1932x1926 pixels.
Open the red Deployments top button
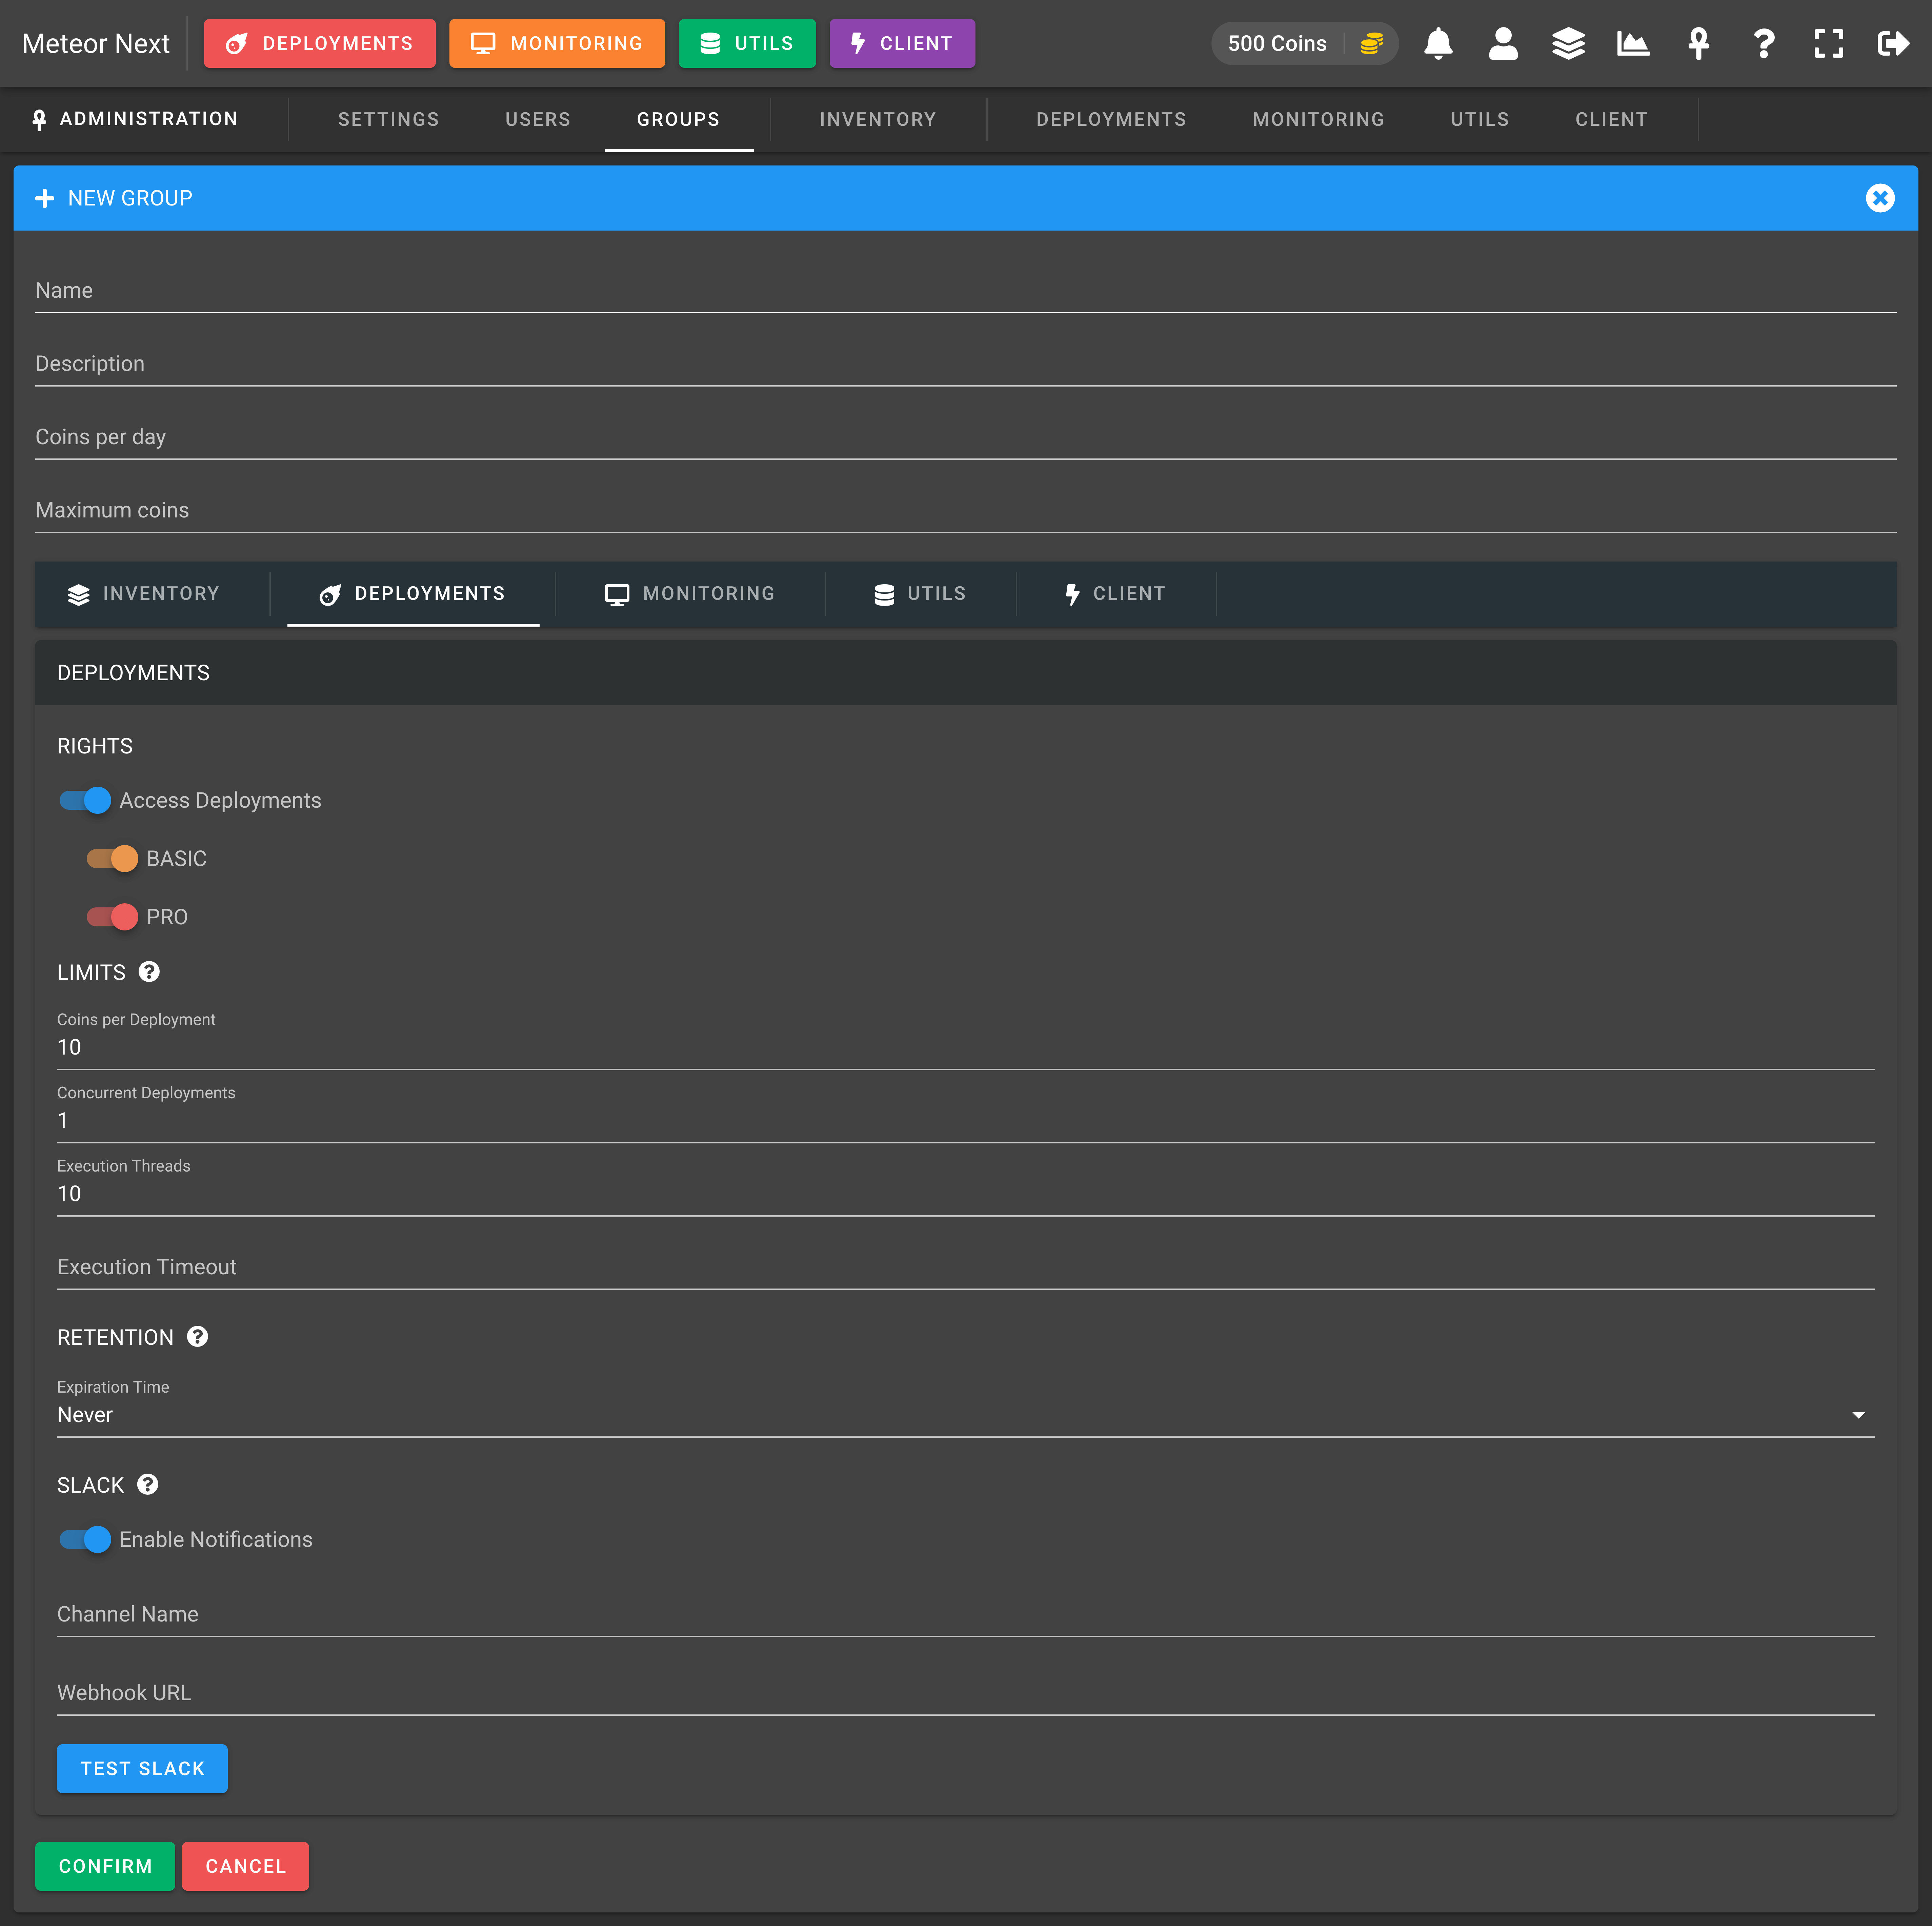320,43
